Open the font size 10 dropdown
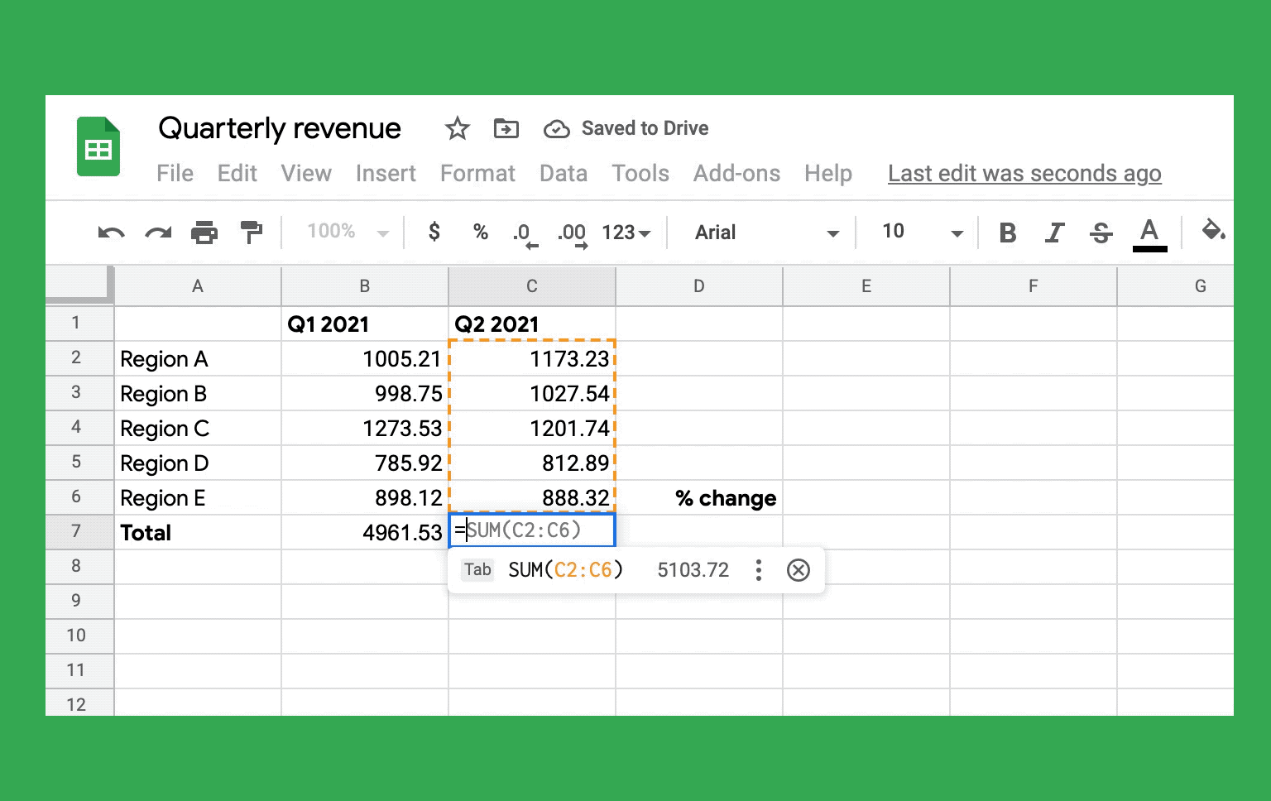The width and height of the screenshot is (1271, 801). point(922,233)
